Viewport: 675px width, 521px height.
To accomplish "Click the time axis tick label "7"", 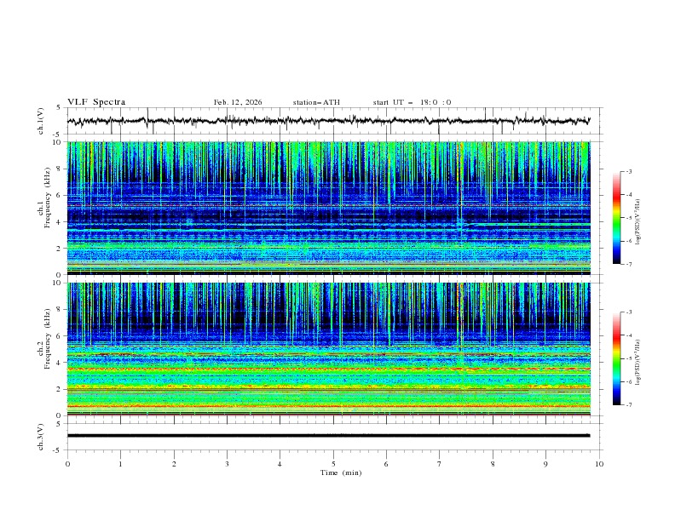I will point(440,464).
